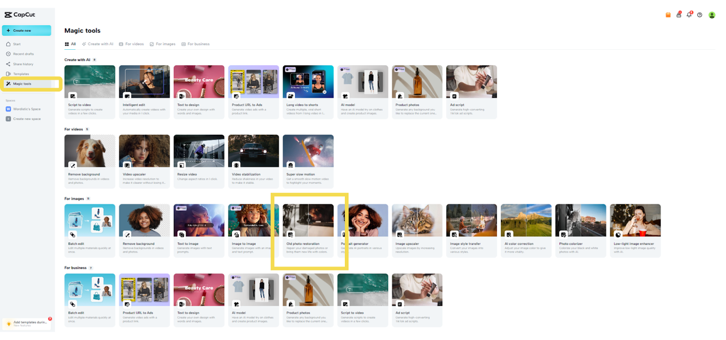Click the Long video to shorts title
This screenshot has height=340, width=726.
(303, 105)
